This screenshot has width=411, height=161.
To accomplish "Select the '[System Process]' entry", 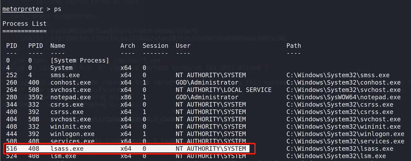I will pos(80,60).
